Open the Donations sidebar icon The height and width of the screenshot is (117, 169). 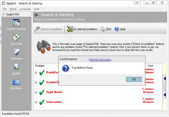coord(16,83)
